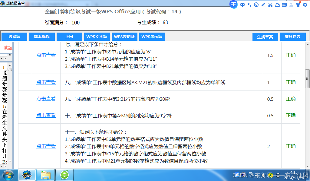
Task: Click the 成绩报告单 window title icon
Action: click(x=2, y=3)
